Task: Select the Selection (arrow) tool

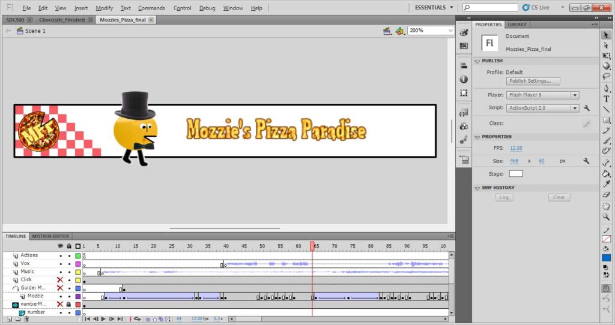Action: (x=606, y=35)
